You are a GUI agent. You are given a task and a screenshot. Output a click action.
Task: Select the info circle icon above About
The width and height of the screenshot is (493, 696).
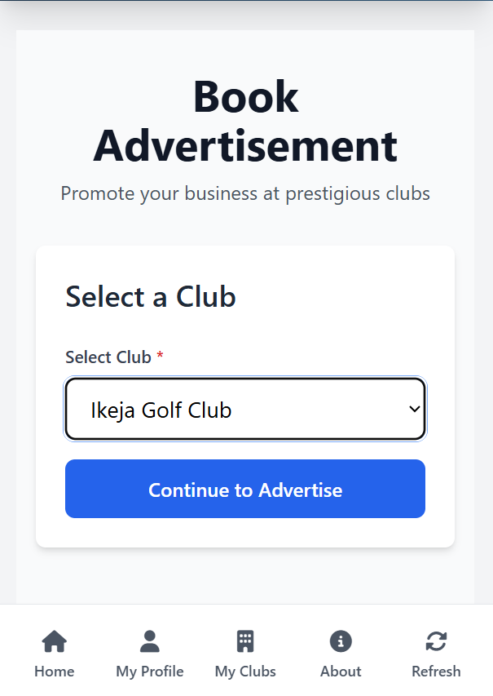pyautogui.click(x=341, y=641)
